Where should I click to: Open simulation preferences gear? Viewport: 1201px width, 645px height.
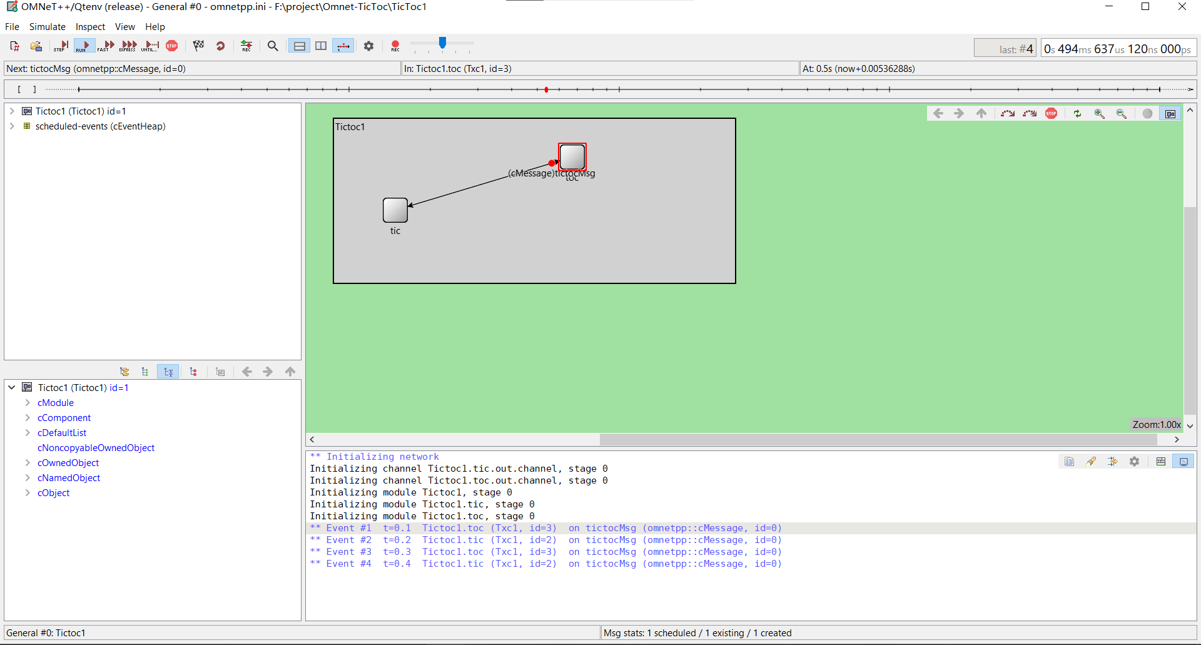(x=369, y=46)
